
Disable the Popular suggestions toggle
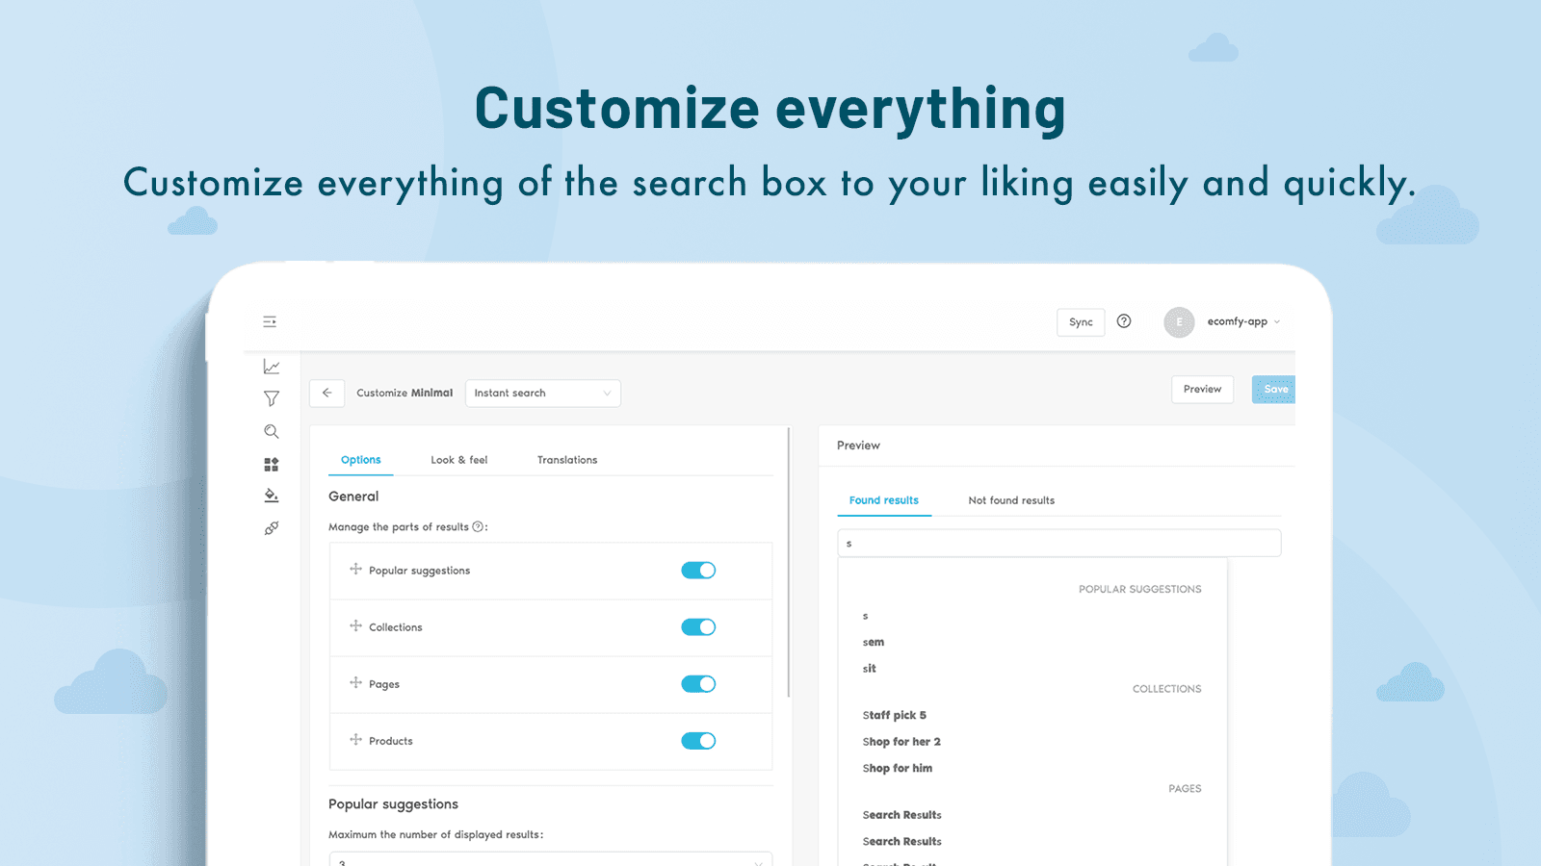[698, 570]
